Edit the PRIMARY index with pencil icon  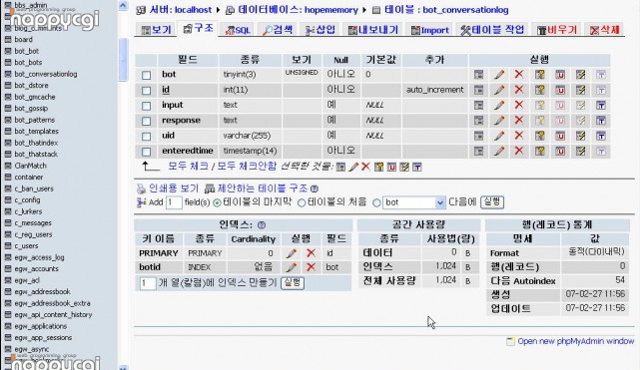coord(291,253)
